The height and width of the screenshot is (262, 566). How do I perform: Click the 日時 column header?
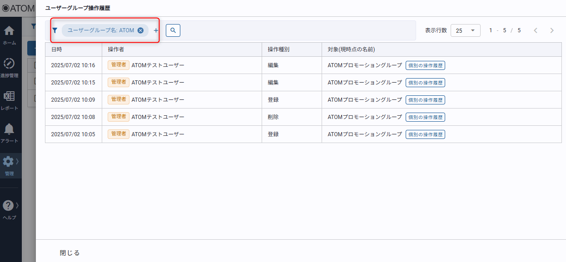click(57, 49)
